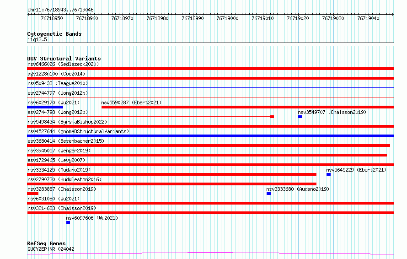Click the small blue nsv3549707 variant block
The width and height of the screenshot is (407, 259).
tap(300, 117)
